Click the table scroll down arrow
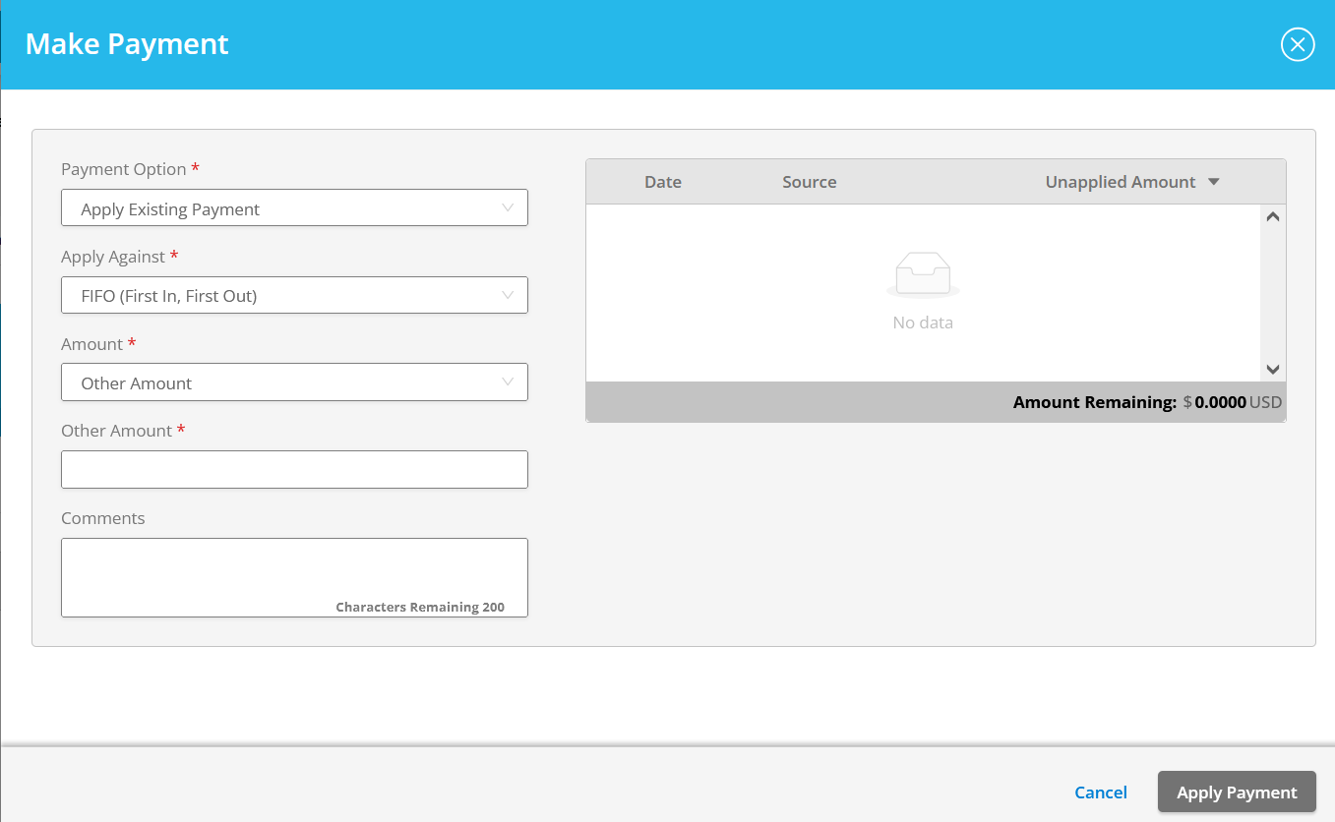 pos(1272,370)
